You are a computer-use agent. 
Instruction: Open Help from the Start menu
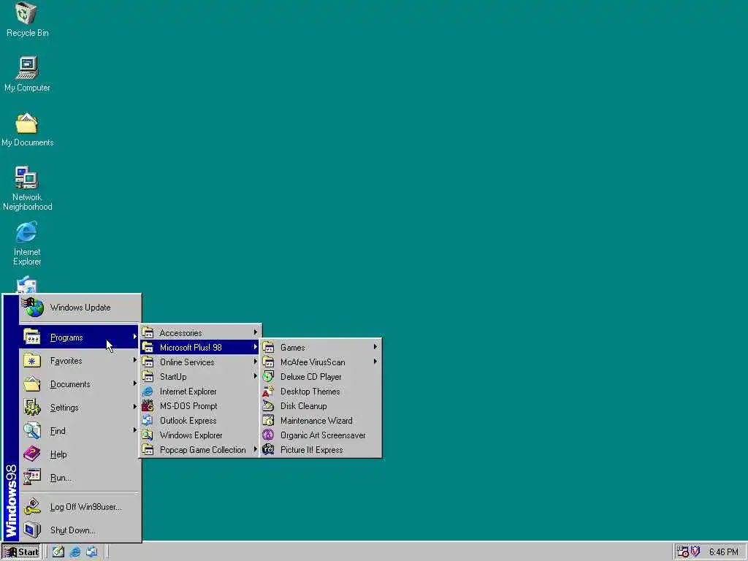[79, 454]
